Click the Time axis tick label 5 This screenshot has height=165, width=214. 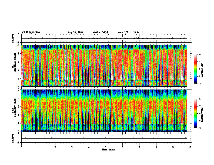pos(106,147)
